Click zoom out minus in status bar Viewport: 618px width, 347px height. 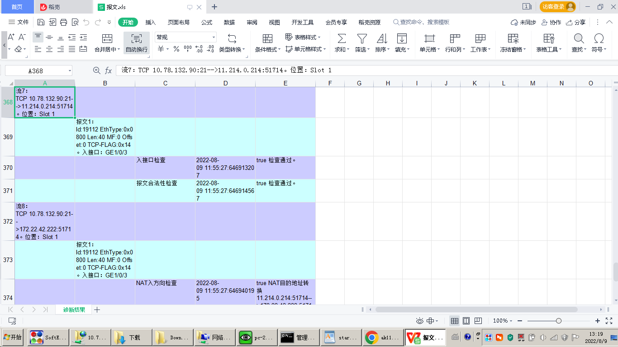tap(520, 321)
